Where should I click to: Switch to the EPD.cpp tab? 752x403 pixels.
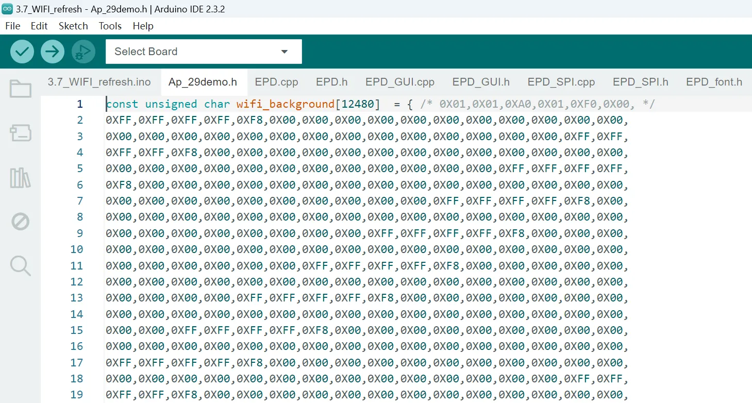(276, 82)
